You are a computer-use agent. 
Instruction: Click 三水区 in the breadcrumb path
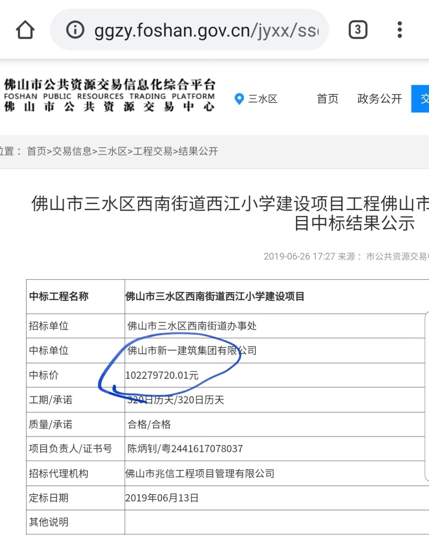pos(112,151)
